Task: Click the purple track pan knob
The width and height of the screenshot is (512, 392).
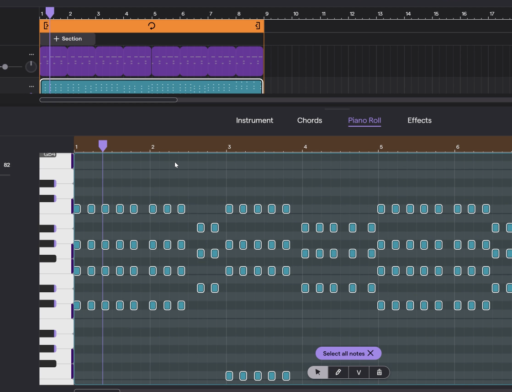Action: pyautogui.click(x=31, y=67)
